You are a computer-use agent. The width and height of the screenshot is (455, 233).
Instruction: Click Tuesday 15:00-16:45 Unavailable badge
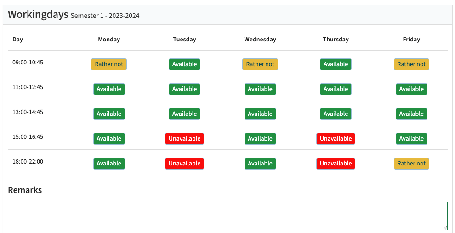click(184, 139)
